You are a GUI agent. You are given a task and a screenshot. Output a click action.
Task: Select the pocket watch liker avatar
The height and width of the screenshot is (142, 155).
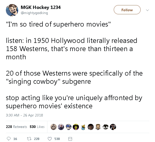54,127
